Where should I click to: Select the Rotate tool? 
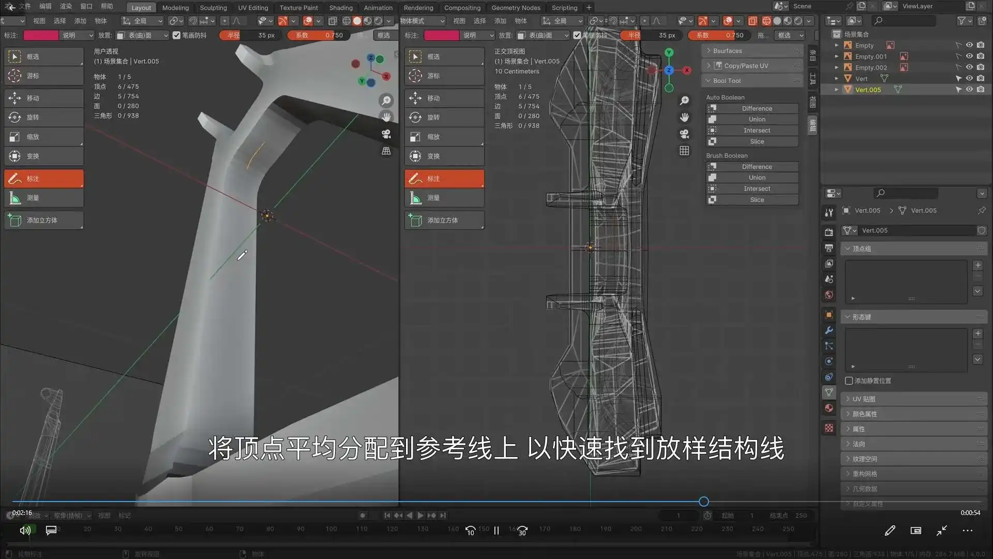(x=43, y=117)
